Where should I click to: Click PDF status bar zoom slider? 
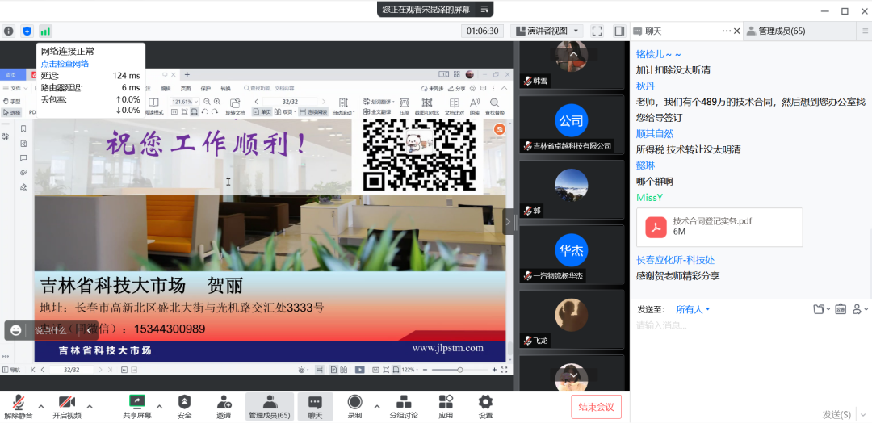click(460, 370)
